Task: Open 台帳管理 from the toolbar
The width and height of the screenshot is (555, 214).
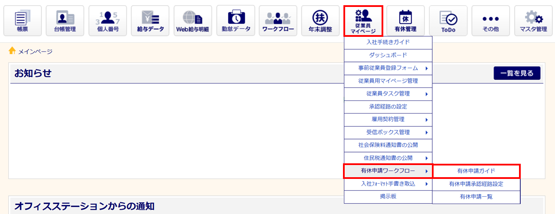Action: pyautogui.click(x=65, y=21)
